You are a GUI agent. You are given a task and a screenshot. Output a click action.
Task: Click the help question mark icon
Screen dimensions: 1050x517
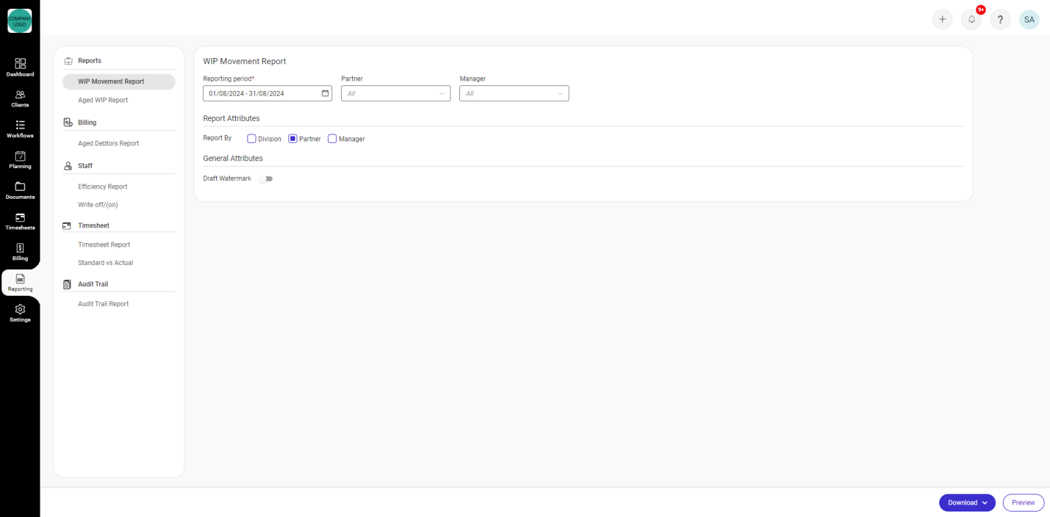(x=1000, y=19)
